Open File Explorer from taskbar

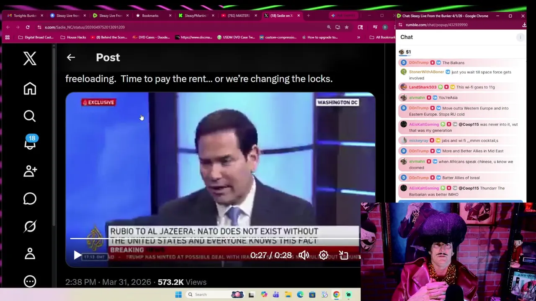[x=288, y=294]
